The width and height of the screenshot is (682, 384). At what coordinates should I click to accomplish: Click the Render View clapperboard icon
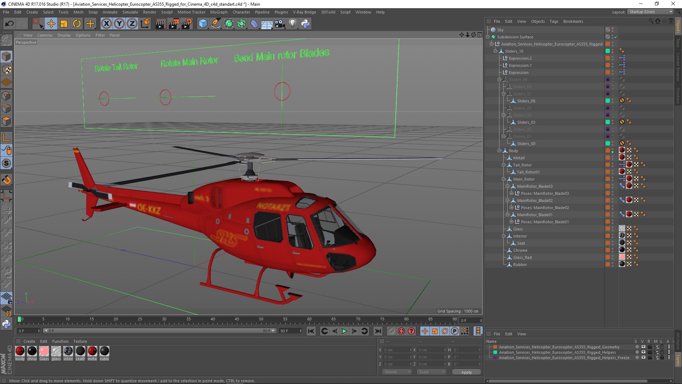[x=160, y=24]
